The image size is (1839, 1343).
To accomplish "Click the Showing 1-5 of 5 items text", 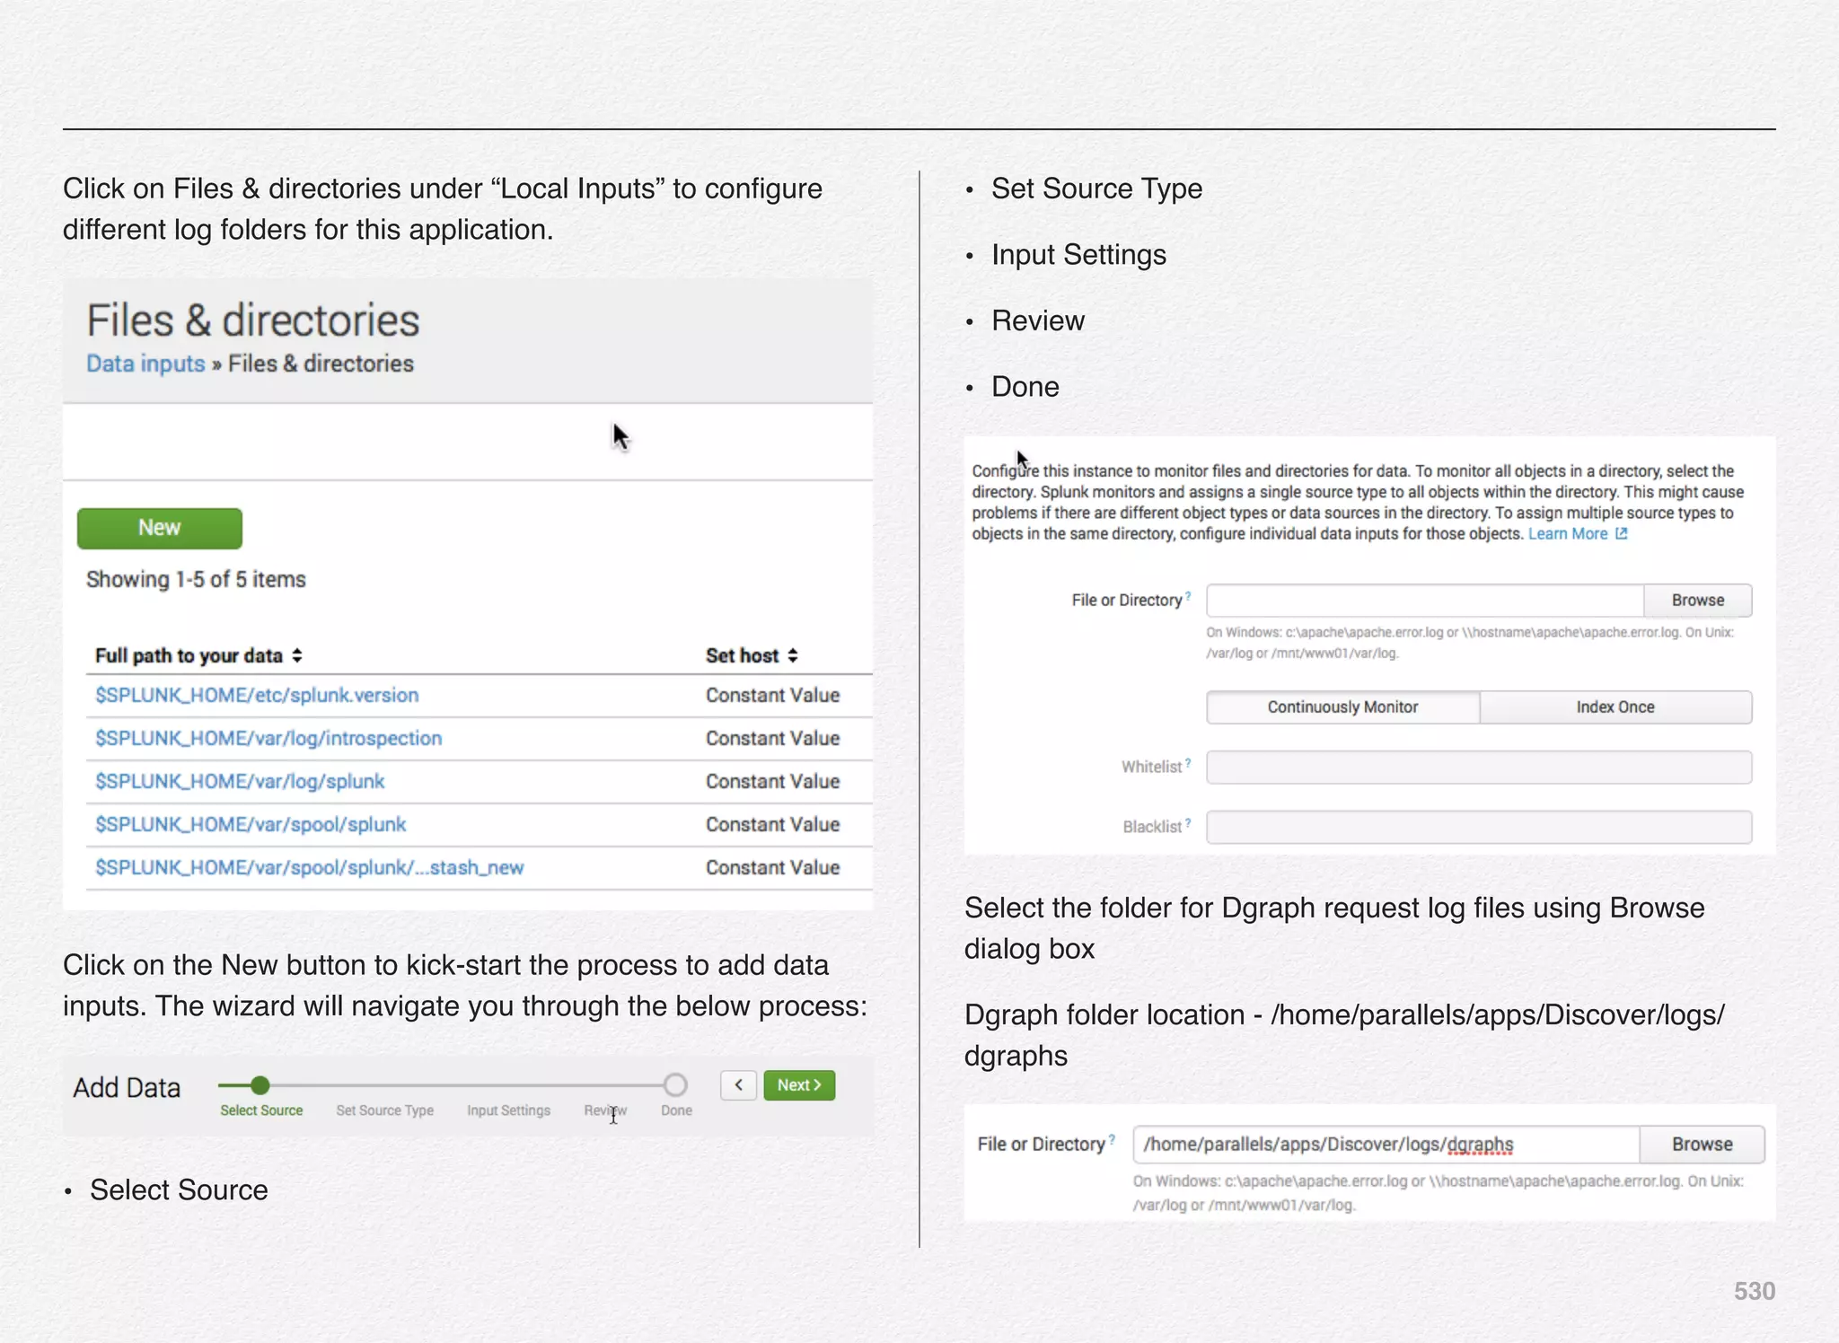I will click(x=196, y=580).
